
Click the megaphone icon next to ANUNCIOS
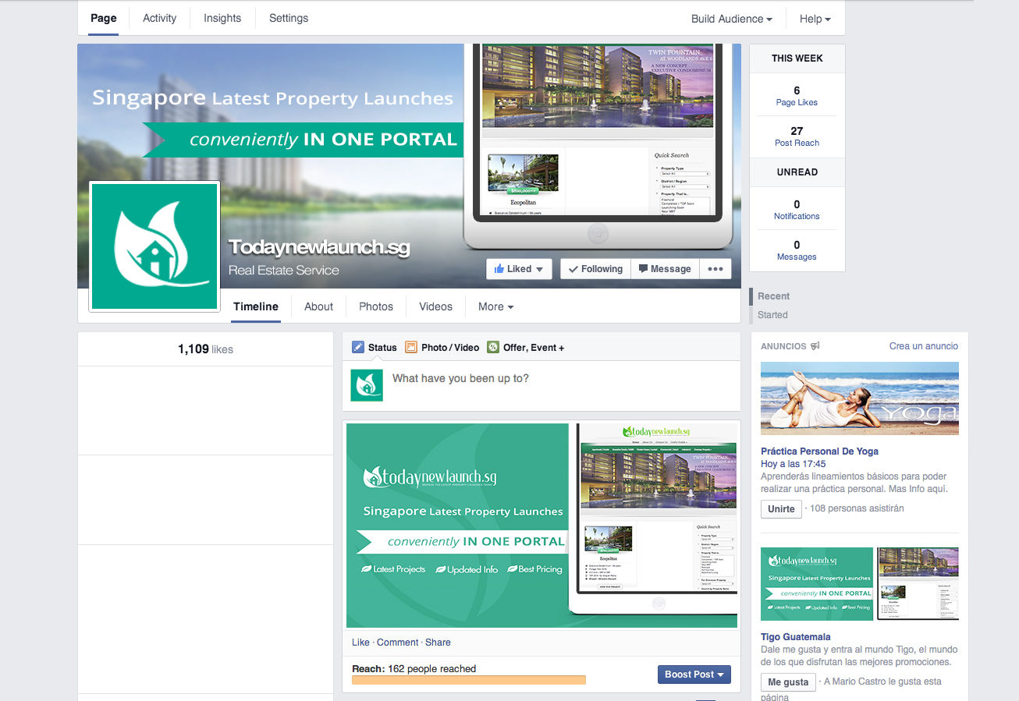click(x=815, y=346)
